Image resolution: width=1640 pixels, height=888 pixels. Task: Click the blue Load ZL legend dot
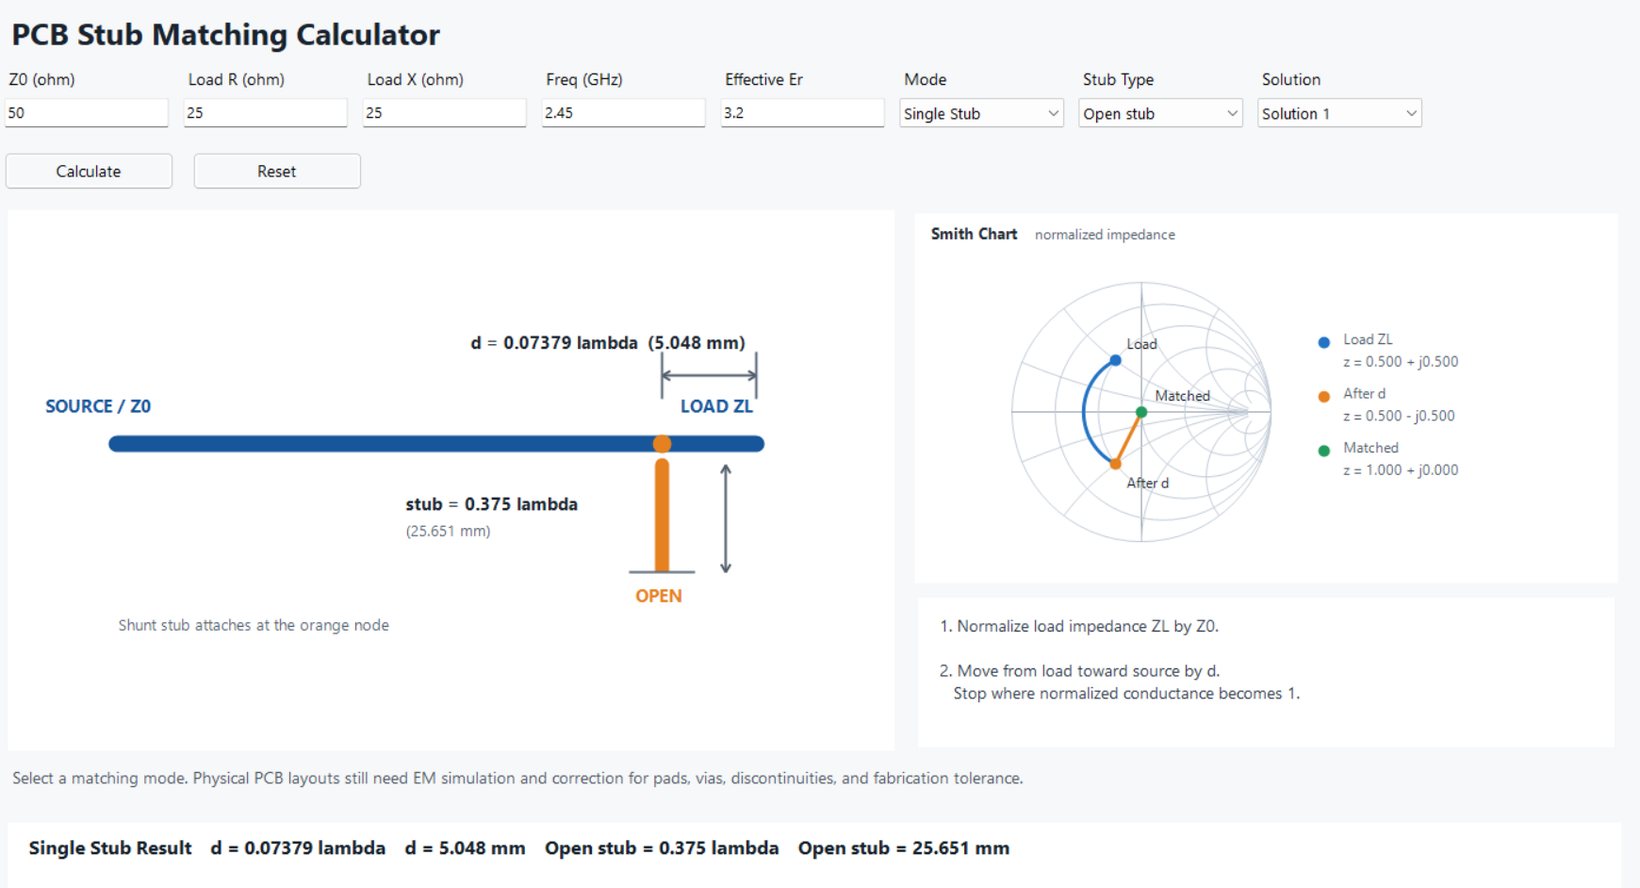1324,342
